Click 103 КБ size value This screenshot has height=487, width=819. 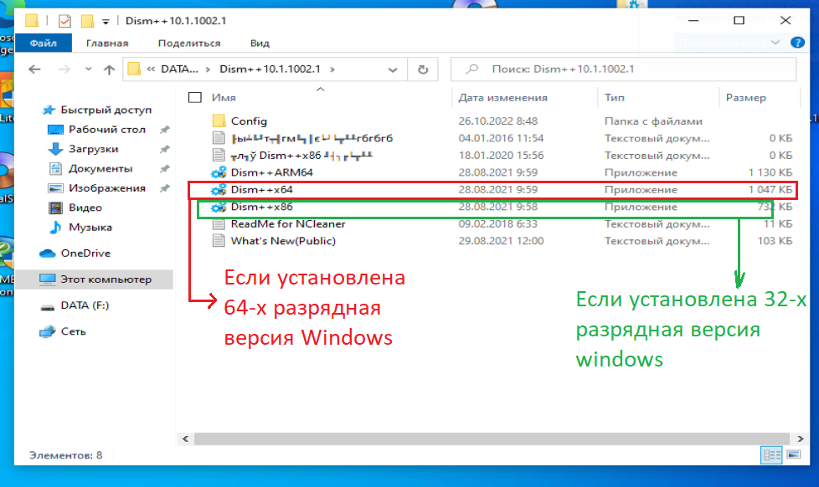pos(775,241)
